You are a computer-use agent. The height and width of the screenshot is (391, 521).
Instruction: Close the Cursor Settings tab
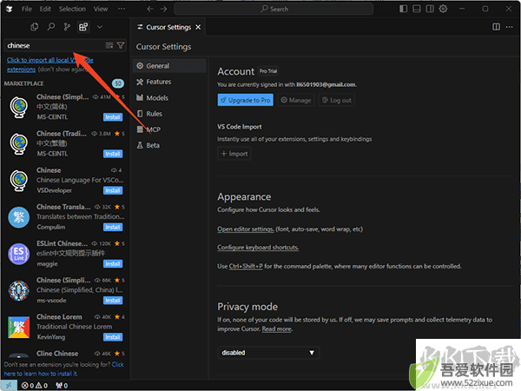click(198, 27)
